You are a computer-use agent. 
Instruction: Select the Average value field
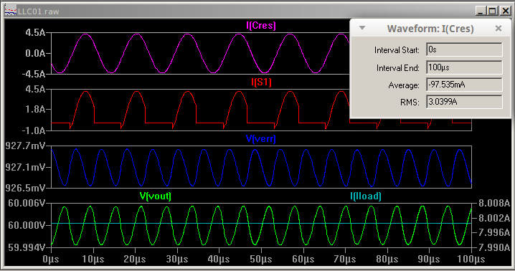point(464,85)
